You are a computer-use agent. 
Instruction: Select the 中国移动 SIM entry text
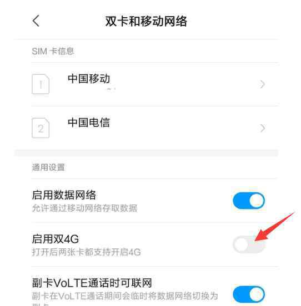point(89,79)
